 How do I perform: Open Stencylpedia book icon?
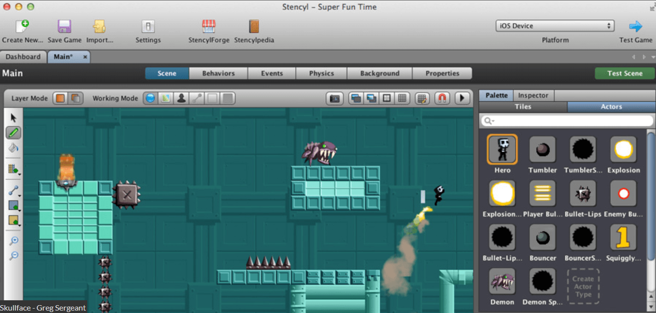(254, 26)
